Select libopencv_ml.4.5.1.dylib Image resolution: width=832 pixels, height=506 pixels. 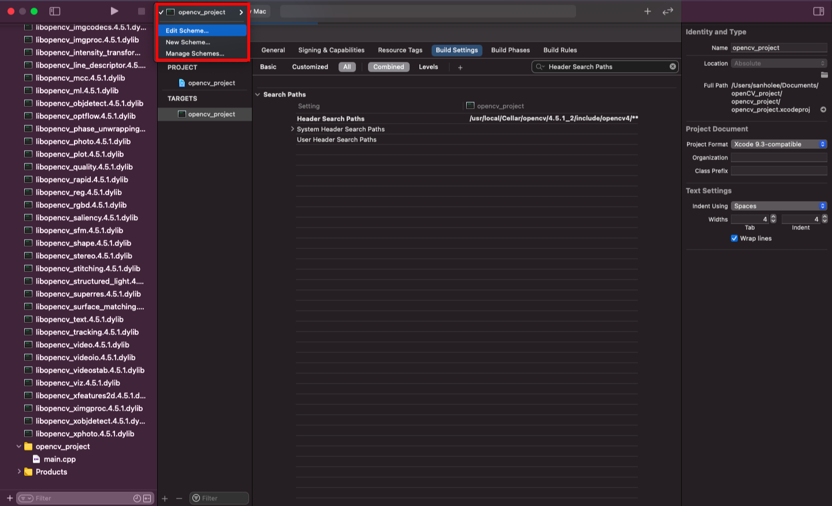[x=77, y=91]
